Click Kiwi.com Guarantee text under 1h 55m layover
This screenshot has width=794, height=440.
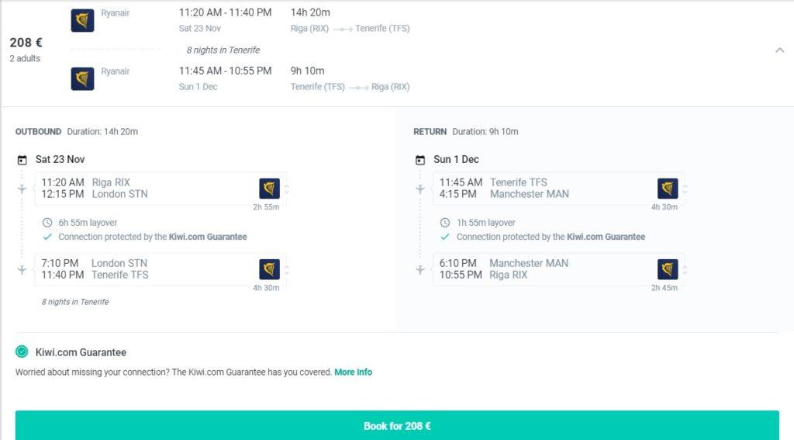(x=606, y=237)
